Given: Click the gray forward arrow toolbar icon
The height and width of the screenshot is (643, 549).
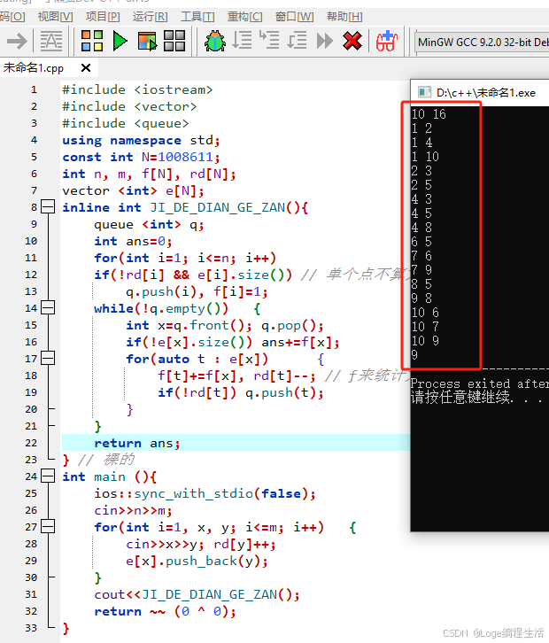Looking at the screenshot, I should click(17, 41).
